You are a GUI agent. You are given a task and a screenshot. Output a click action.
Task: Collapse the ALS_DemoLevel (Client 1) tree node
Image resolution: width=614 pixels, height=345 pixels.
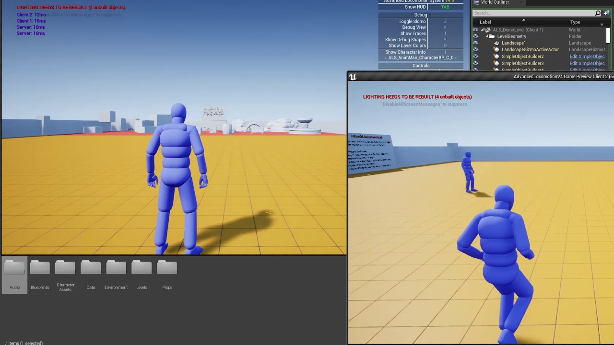coord(482,30)
